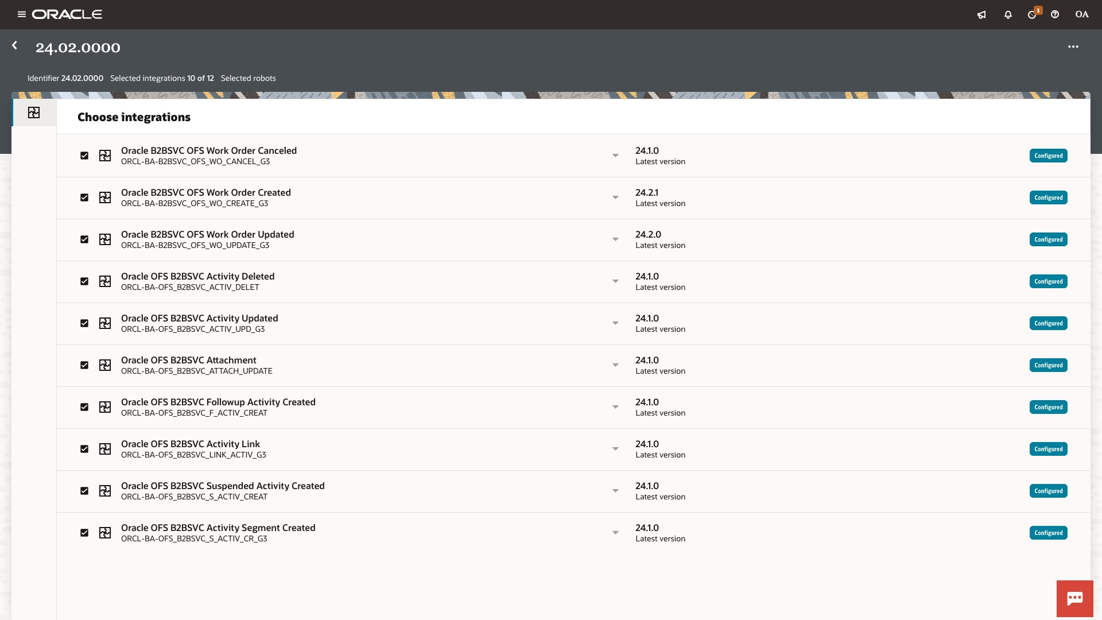
Task: Go back using the left chevron
Action: click(x=15, y=45)
